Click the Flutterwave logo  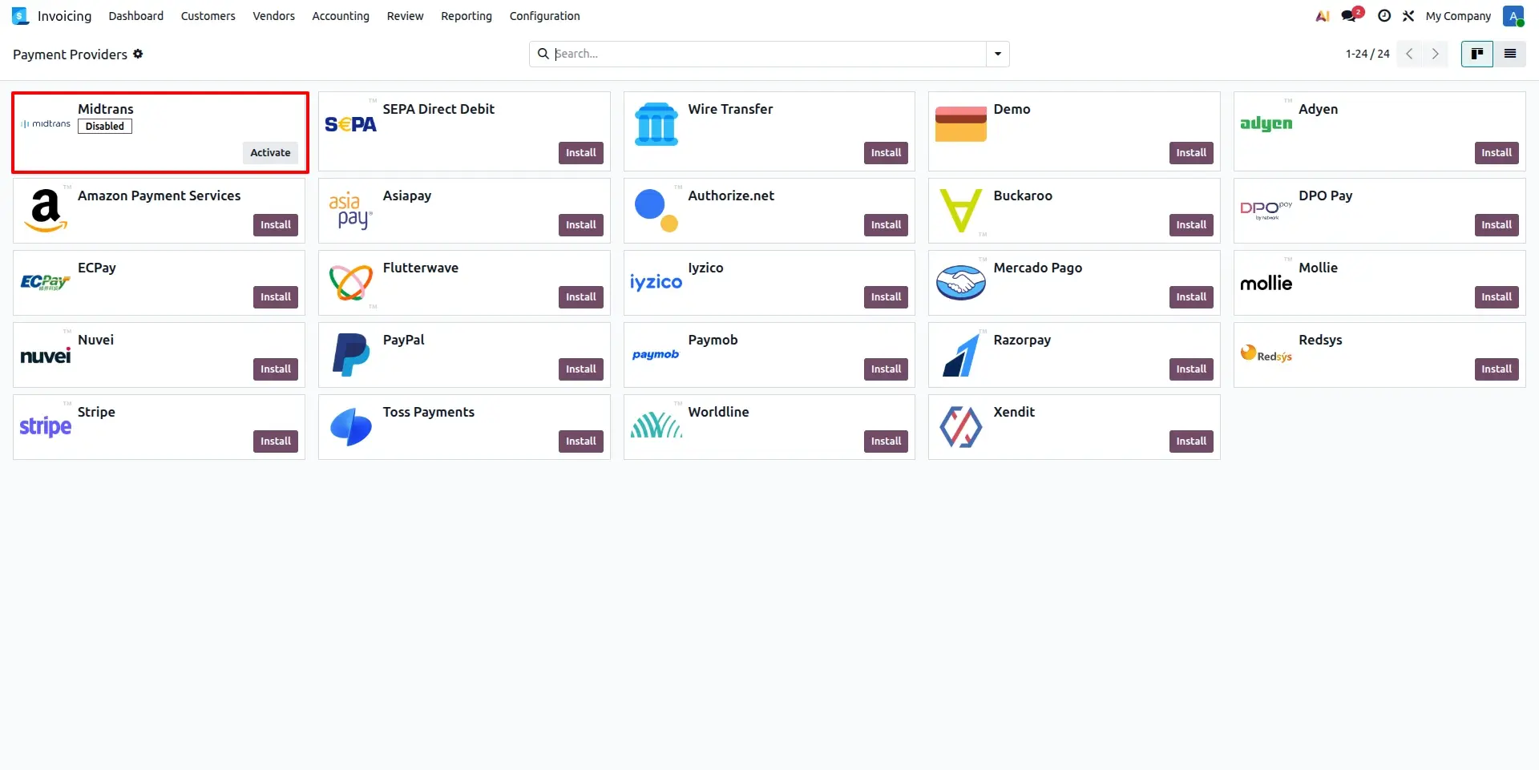click(350, 283)
